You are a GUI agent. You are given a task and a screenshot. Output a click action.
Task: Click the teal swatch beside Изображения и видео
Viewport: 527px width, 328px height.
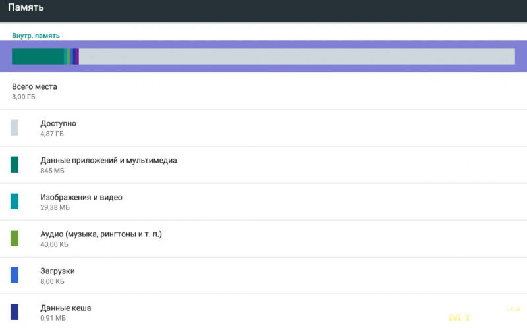[x=14, y=202]
